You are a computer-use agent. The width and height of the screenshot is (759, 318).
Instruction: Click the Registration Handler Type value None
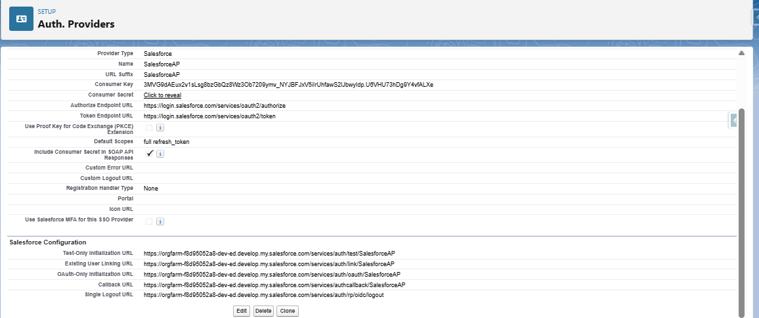click(150, 189)
